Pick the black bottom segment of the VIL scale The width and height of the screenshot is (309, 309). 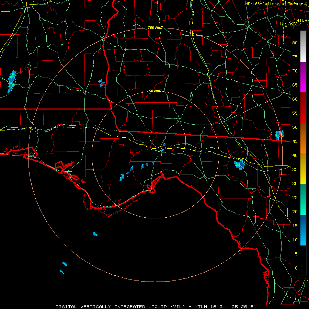coord(303,260)
